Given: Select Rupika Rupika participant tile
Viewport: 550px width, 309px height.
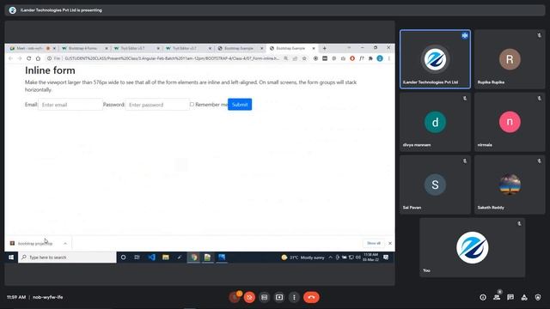Looking at the screenshot, I should tap(510, 59).
